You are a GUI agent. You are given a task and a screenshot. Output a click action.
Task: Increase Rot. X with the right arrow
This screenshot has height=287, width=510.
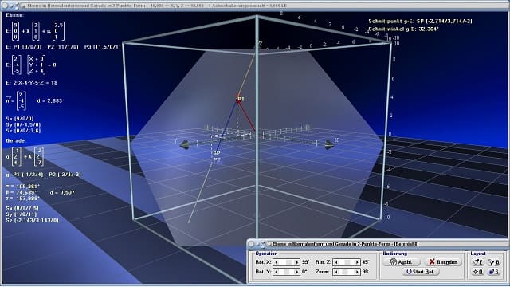tap(297, 262)
